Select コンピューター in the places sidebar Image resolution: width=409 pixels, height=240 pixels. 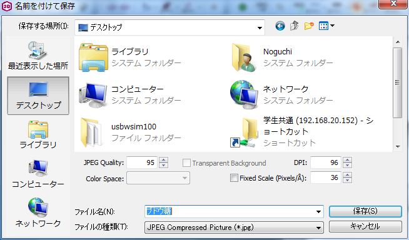click(x=38, y=174)
